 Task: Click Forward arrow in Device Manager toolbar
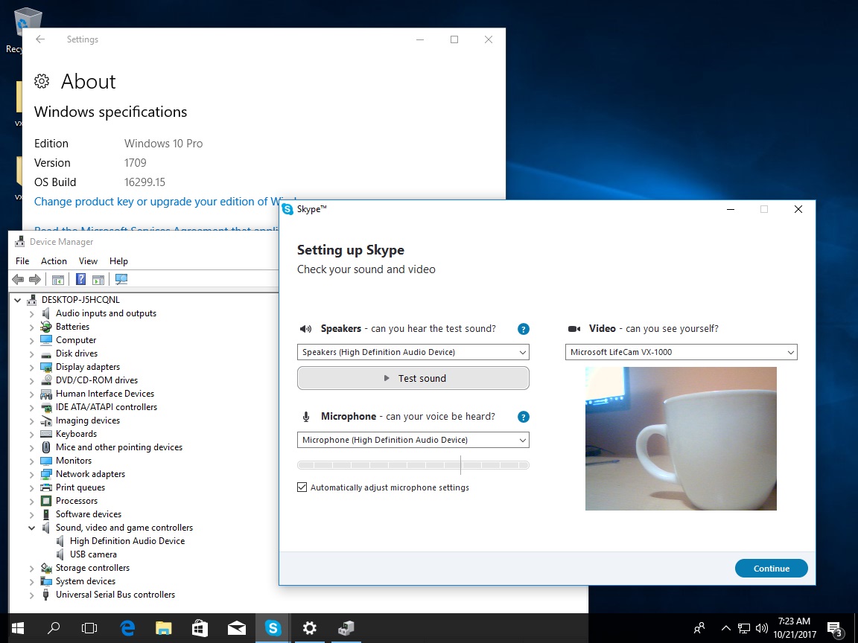35,279
